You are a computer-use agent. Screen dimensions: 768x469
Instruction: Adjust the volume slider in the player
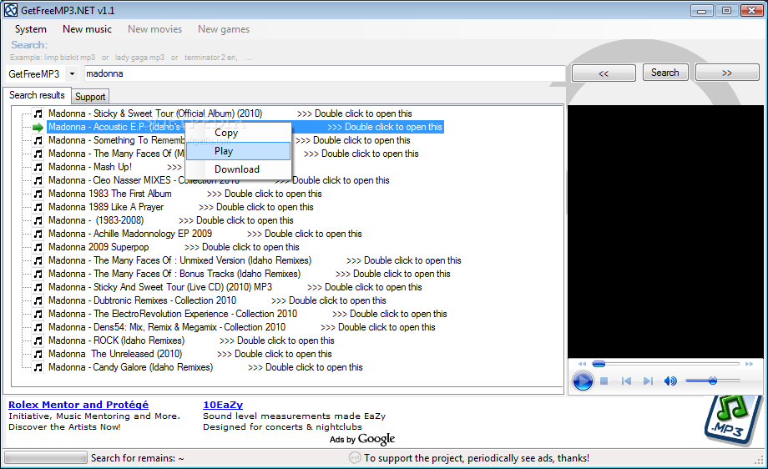pos(713,381)
